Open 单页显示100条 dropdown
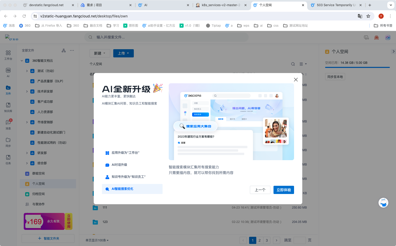Screen dimensions: 396x246 97,240
